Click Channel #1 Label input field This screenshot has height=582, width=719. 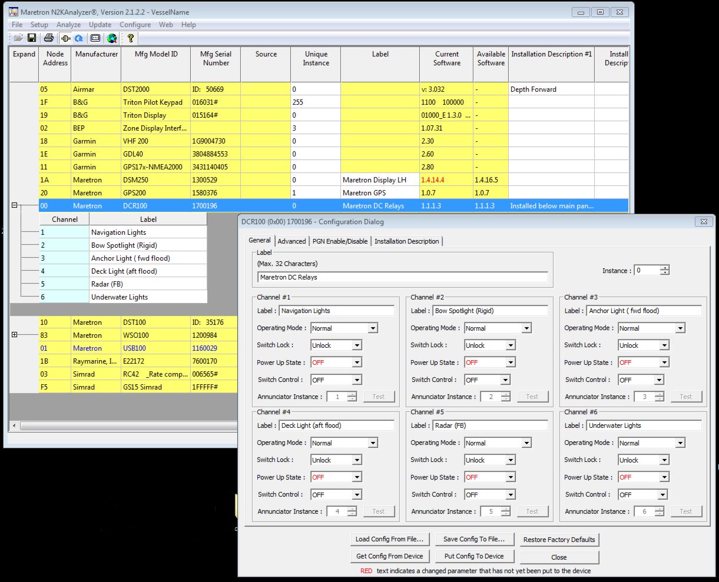point(337,311)
